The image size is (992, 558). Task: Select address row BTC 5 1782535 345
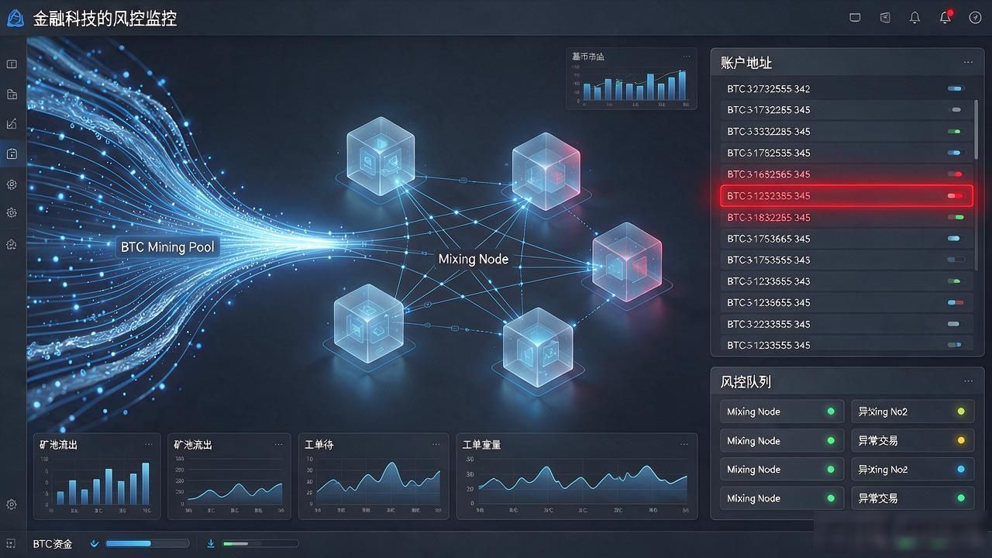[846, 153]
